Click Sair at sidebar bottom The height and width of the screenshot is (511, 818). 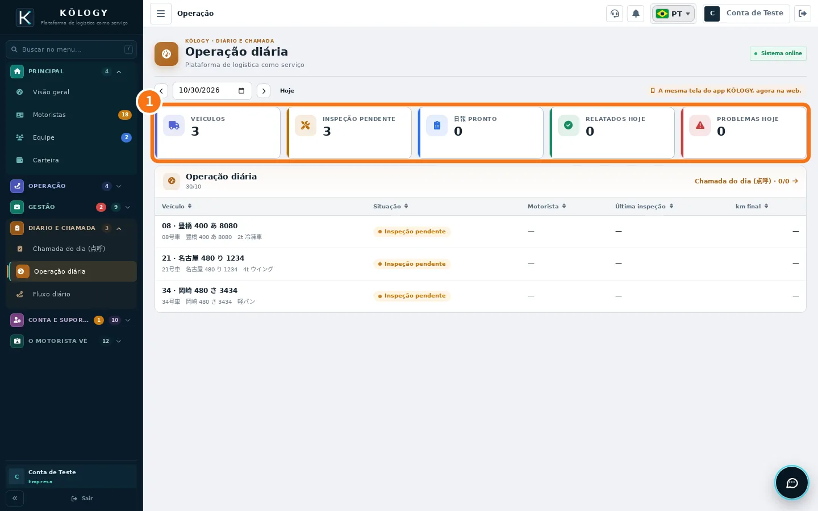click(82, 499)
